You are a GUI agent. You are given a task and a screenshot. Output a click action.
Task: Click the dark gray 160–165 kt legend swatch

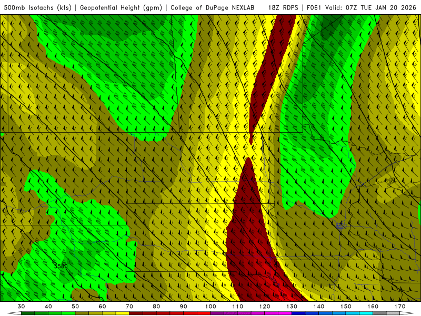click(379, 313)
